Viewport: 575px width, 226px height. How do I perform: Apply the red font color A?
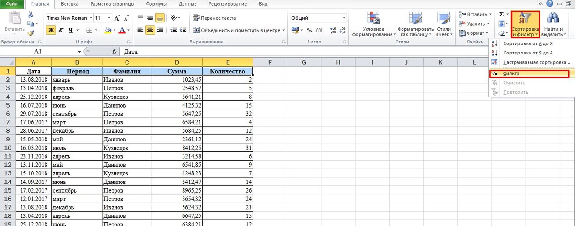point(122,30)
